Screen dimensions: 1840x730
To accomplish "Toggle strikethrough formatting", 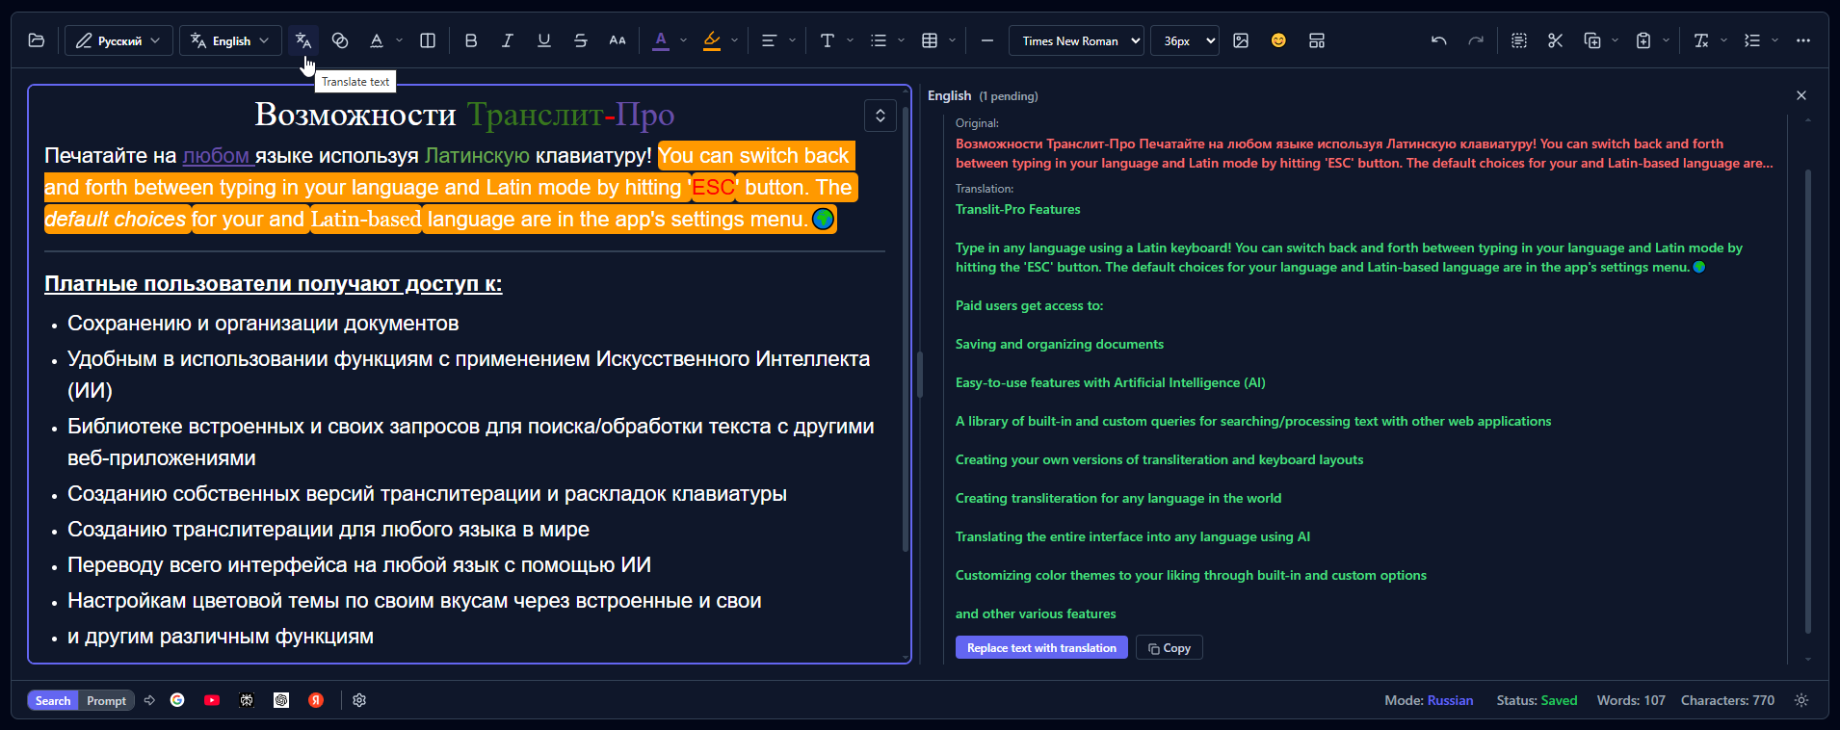I will click(581, 40).
